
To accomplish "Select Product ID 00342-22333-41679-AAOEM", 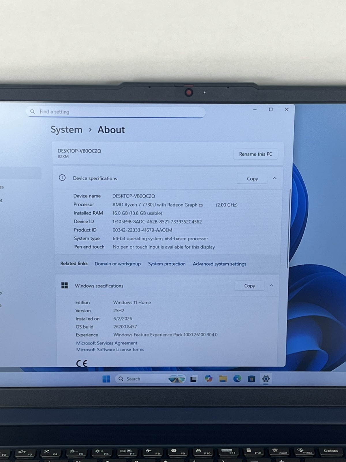I will [142, 230].
